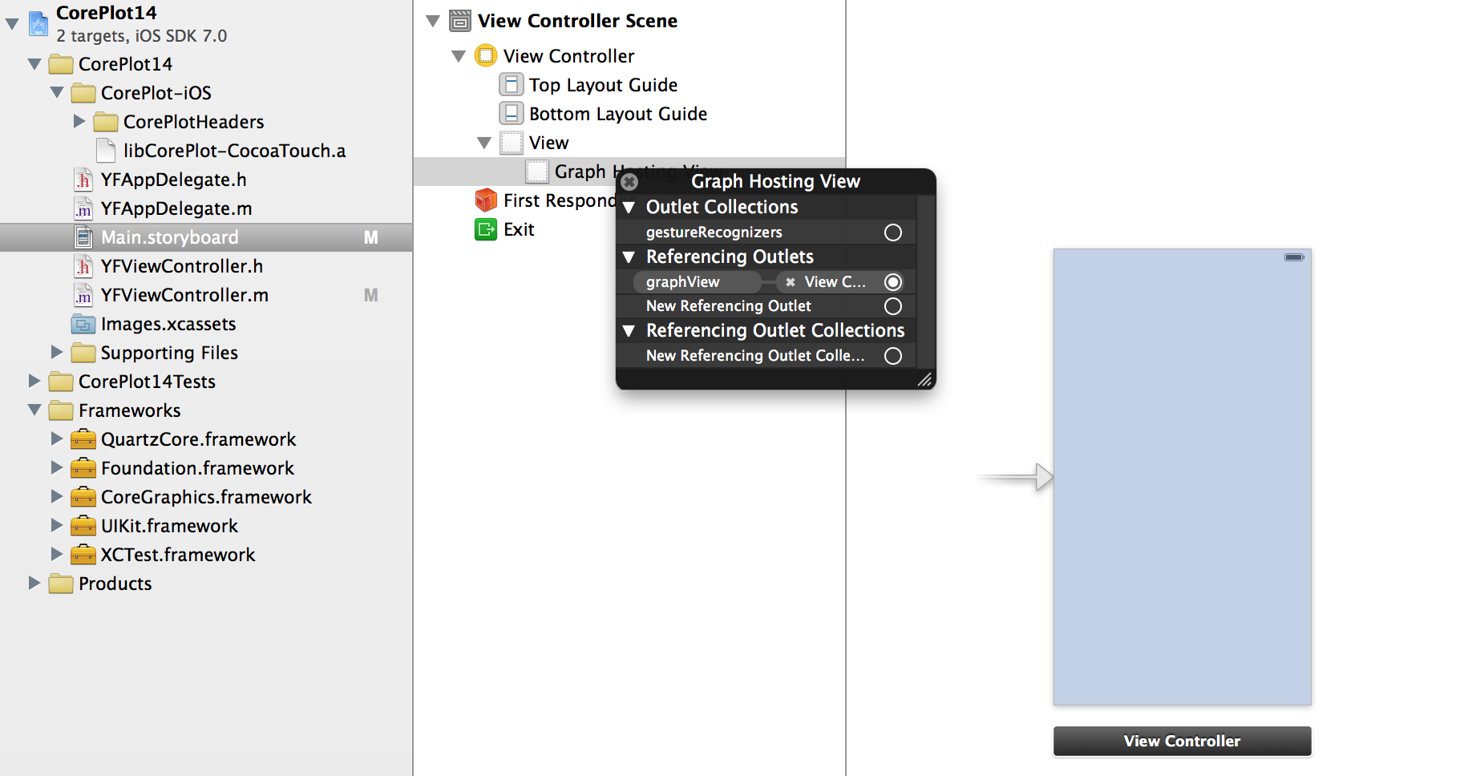This screenshot has width=1464, height=776.
Task: Click the View Controller scene title bar
Action: pos(1182,742)
